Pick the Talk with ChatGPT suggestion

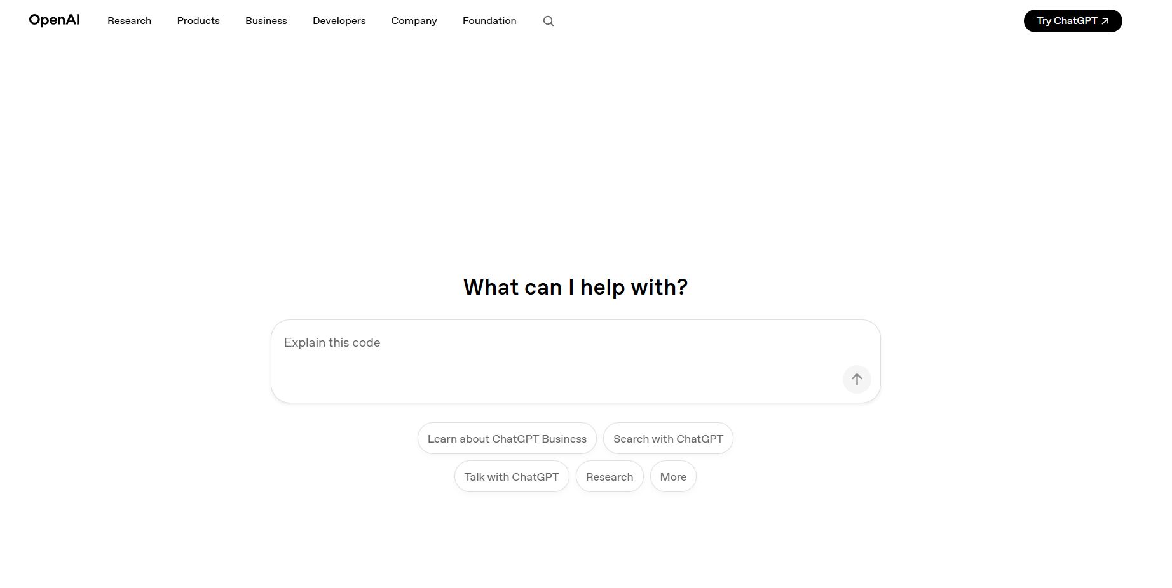click(x=512, y=477)
